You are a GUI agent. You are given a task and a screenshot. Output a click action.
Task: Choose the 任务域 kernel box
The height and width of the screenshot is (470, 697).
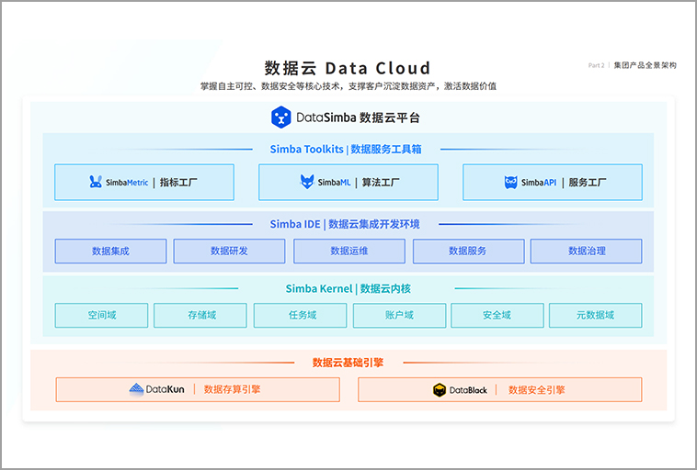click(x=300, y=316)
